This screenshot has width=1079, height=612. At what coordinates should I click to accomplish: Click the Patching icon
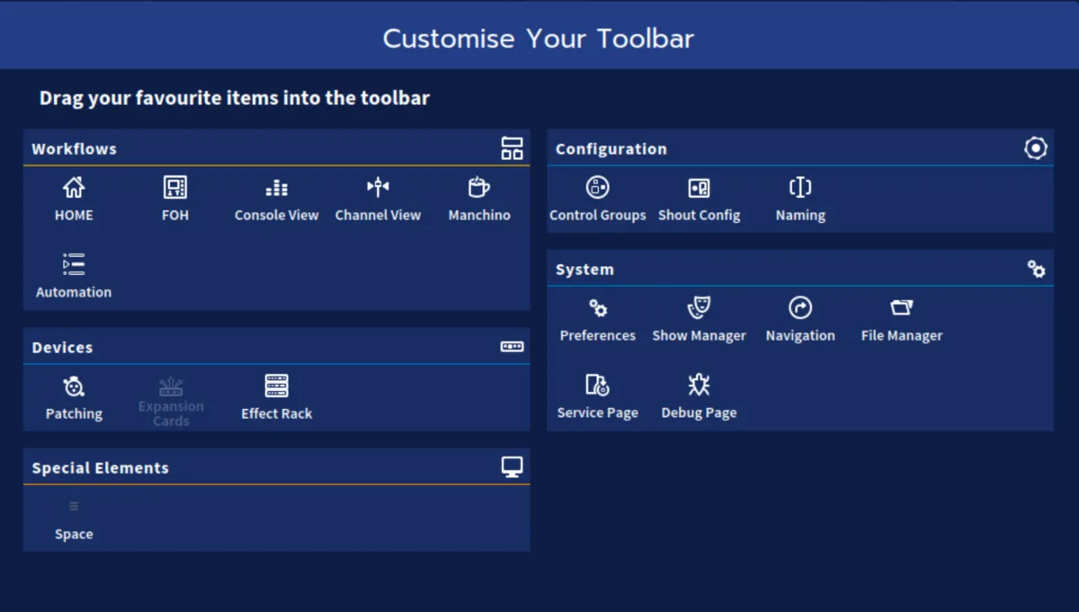coord(74,386)
